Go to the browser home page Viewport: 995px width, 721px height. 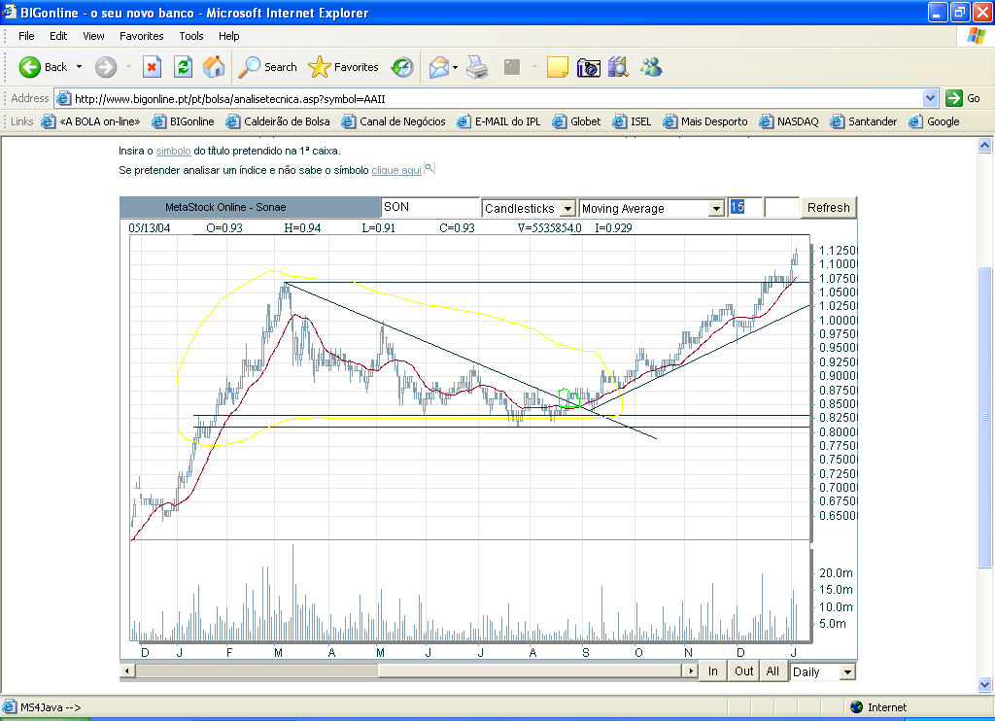tap(214, 67)
